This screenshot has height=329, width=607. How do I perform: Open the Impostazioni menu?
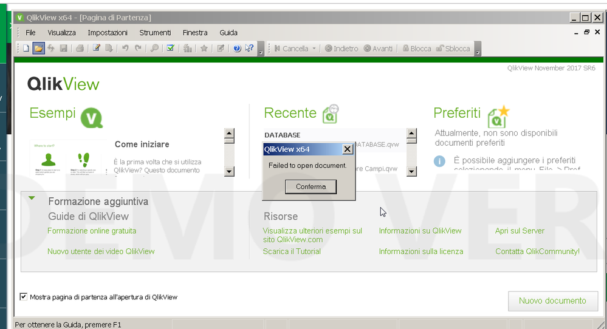pyautogui.click(x=108, y=33)
